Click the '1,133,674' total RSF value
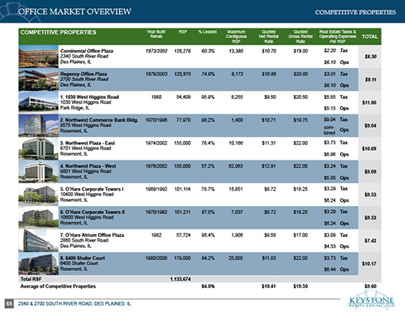Image resolution: width=405 pixels, height=313 pixels. pos(181,279)
